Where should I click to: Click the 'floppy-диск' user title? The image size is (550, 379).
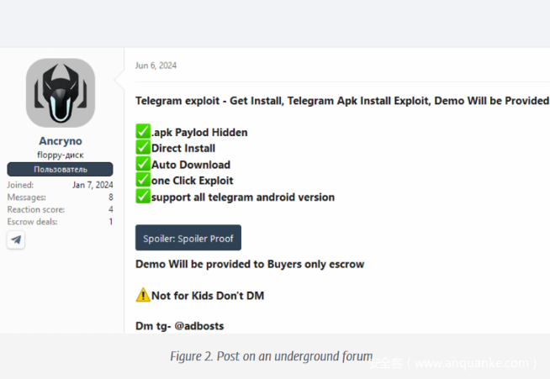(61, 155)
